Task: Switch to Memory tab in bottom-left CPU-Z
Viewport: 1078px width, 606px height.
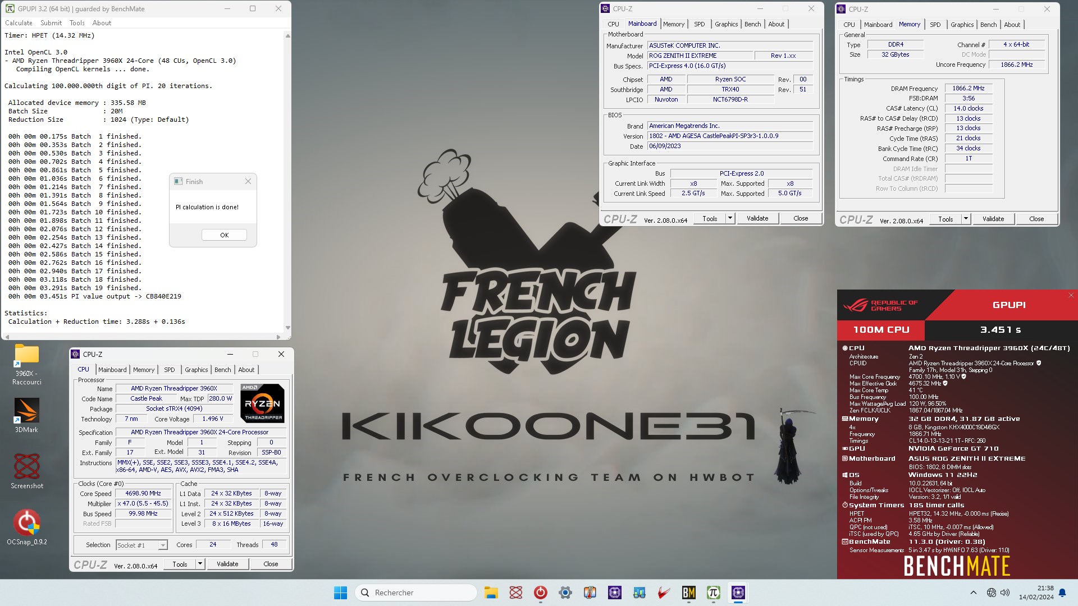Action: (x=144, y=370)
